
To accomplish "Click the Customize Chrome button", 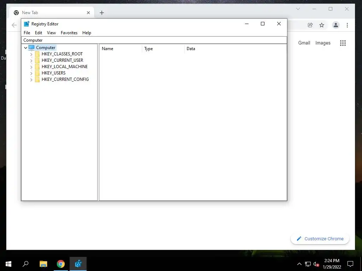I will (320, 239).
